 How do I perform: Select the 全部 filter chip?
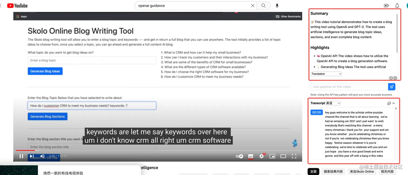coord(313,171)
